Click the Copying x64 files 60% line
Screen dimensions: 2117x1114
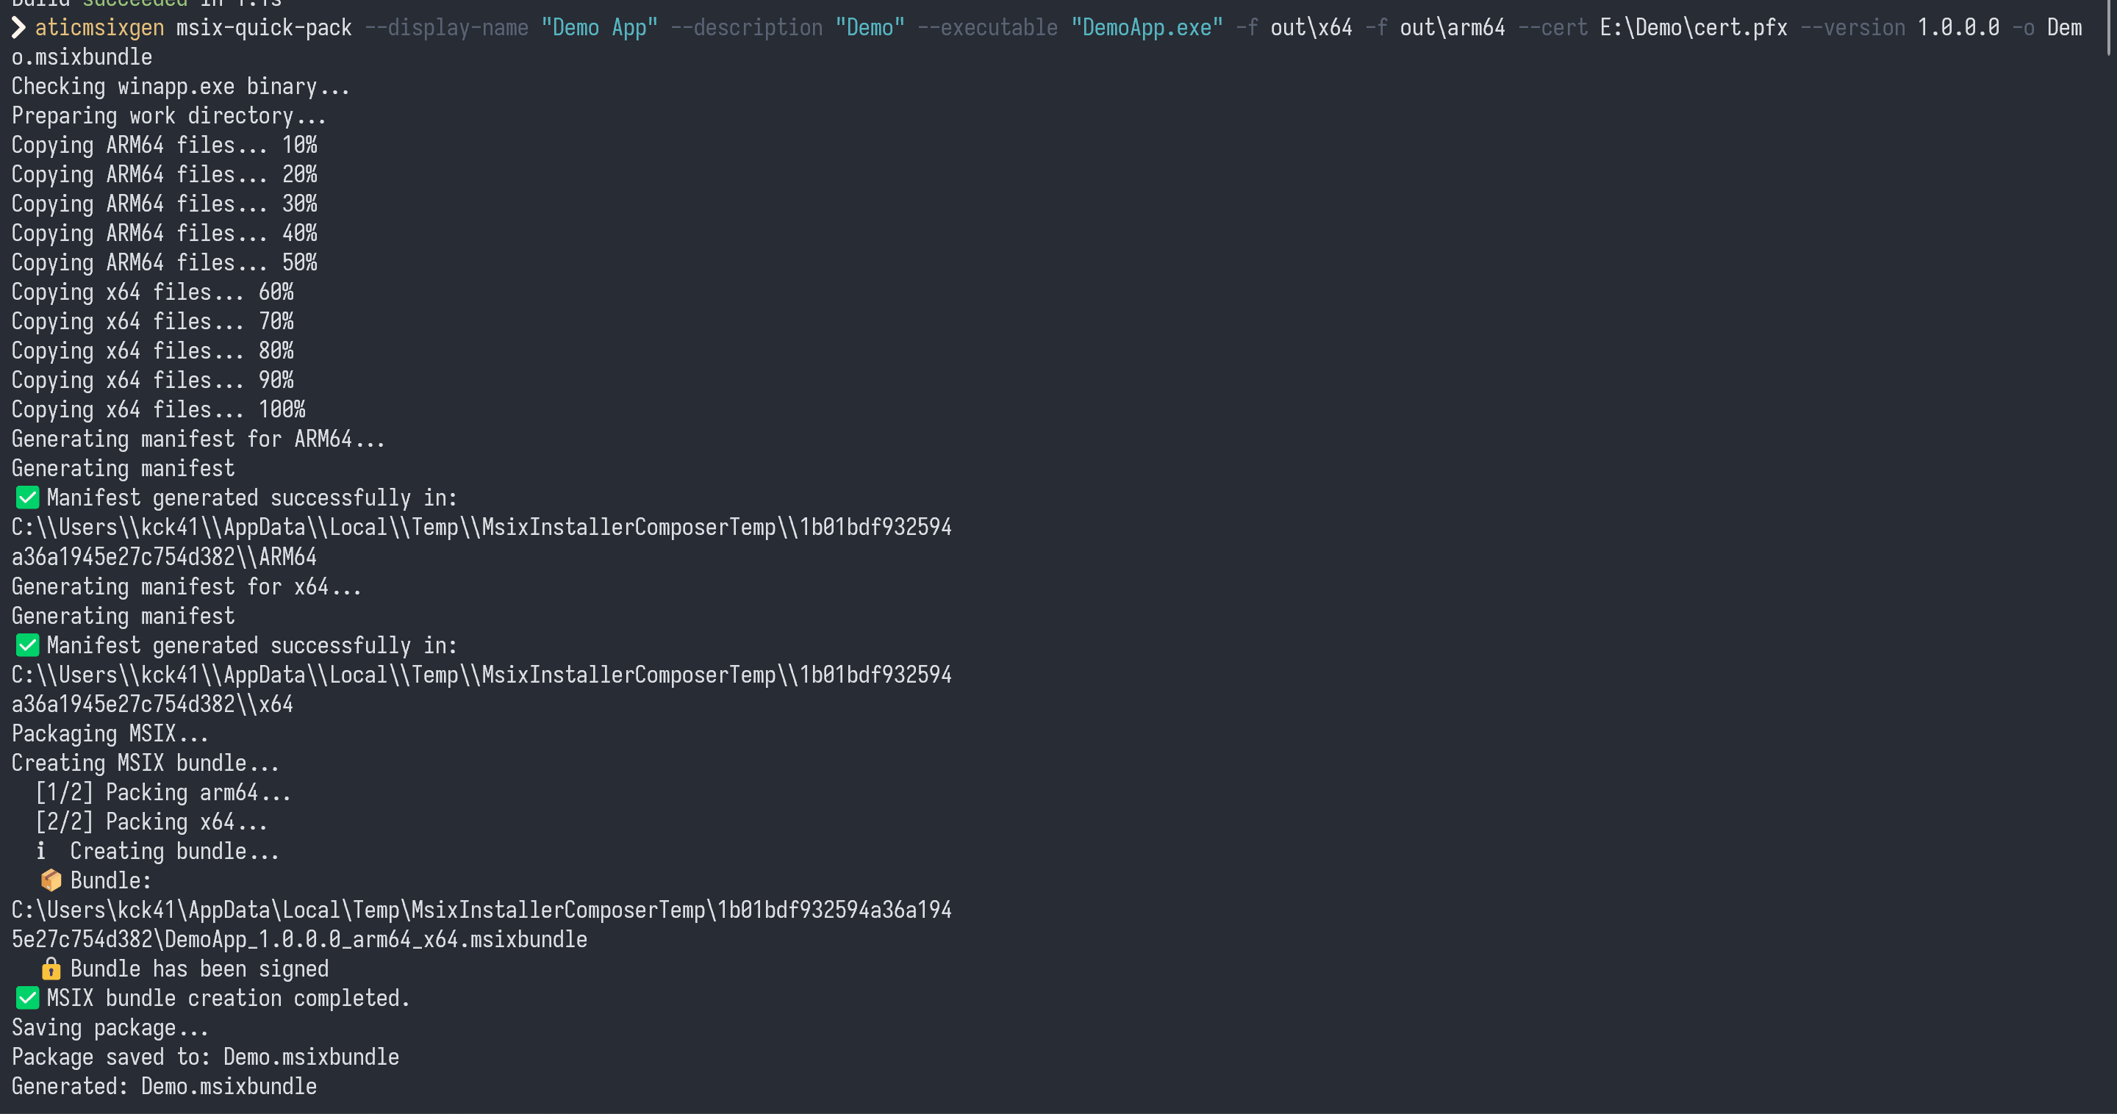pos(152,292)
